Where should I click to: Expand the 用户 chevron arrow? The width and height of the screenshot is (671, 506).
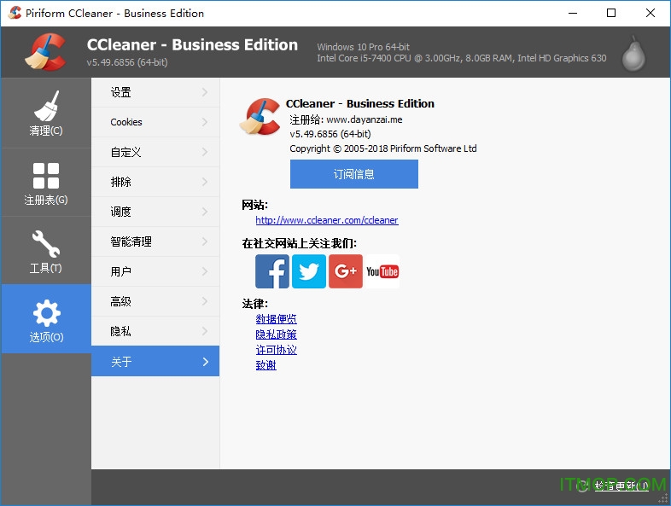pyautogui.click(x=205, y=271)
